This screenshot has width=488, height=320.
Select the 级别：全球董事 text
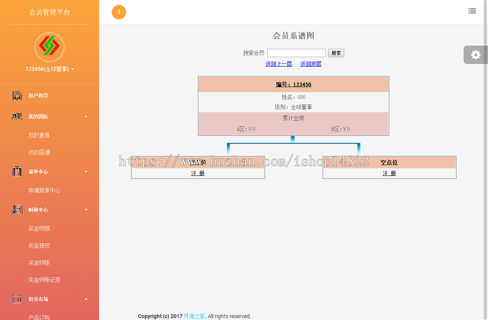tap(293, 107)
